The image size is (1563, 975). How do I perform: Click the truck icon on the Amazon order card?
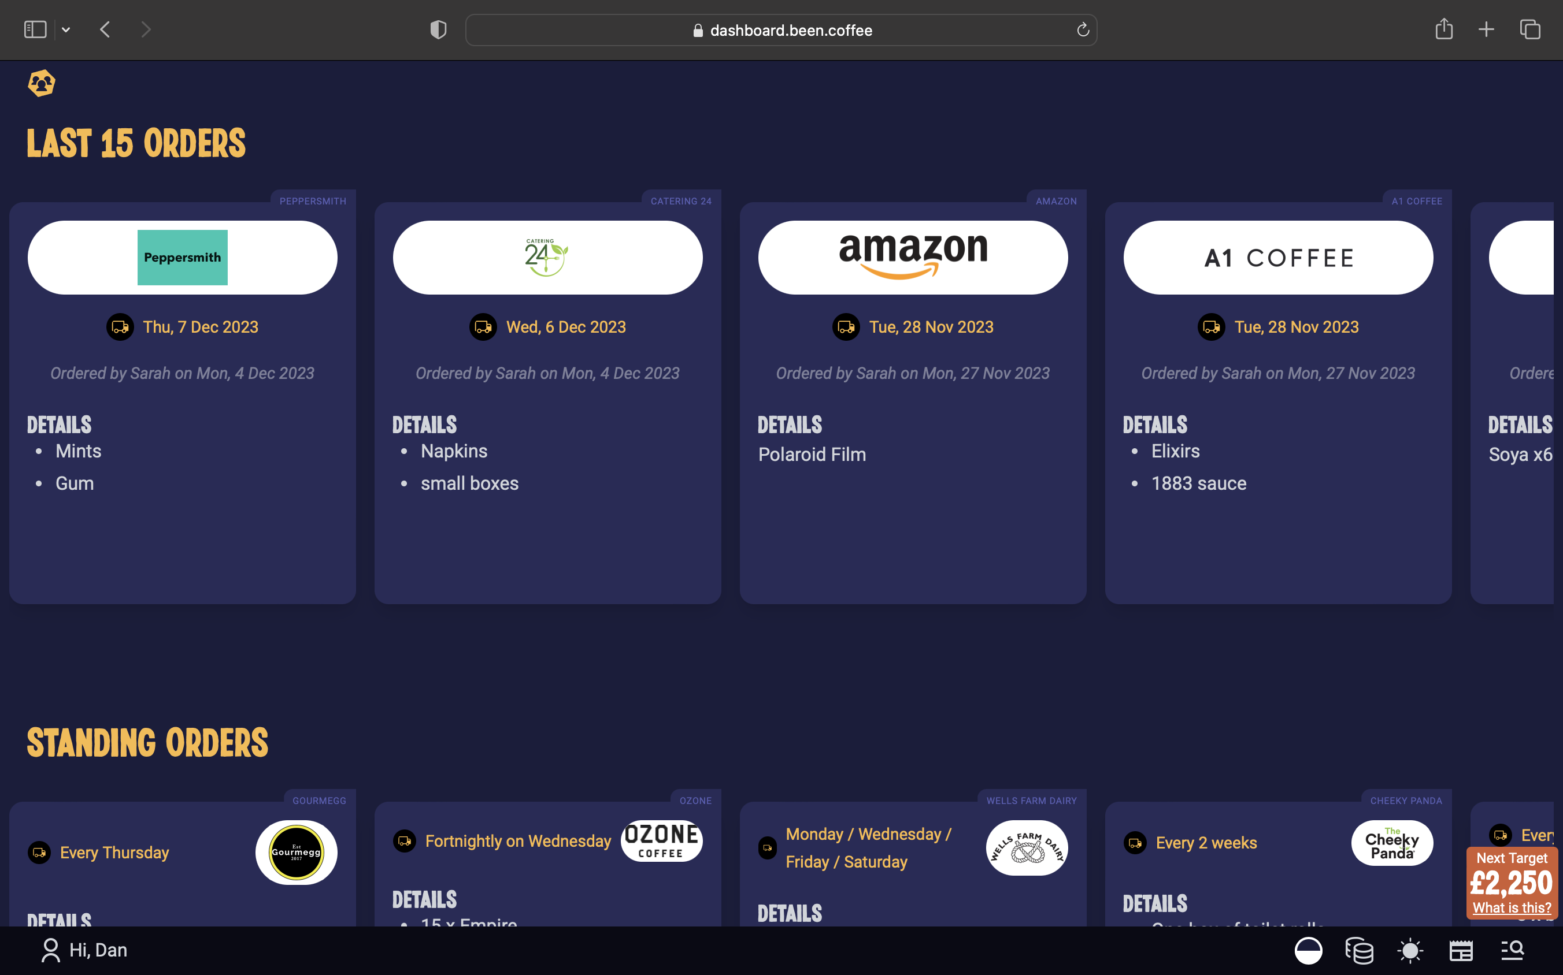point(846,327)
